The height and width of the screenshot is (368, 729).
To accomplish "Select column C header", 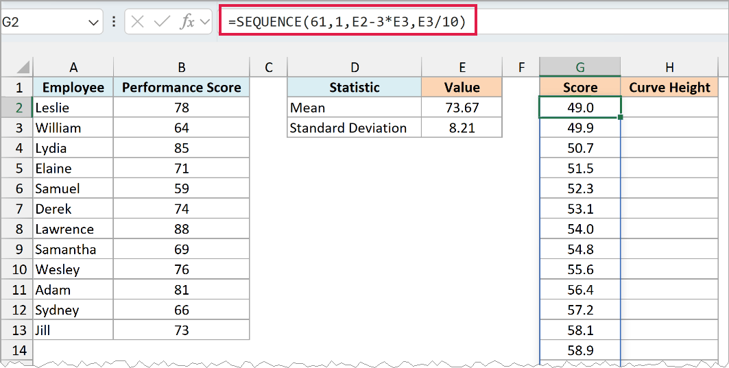I will [268, 67].
